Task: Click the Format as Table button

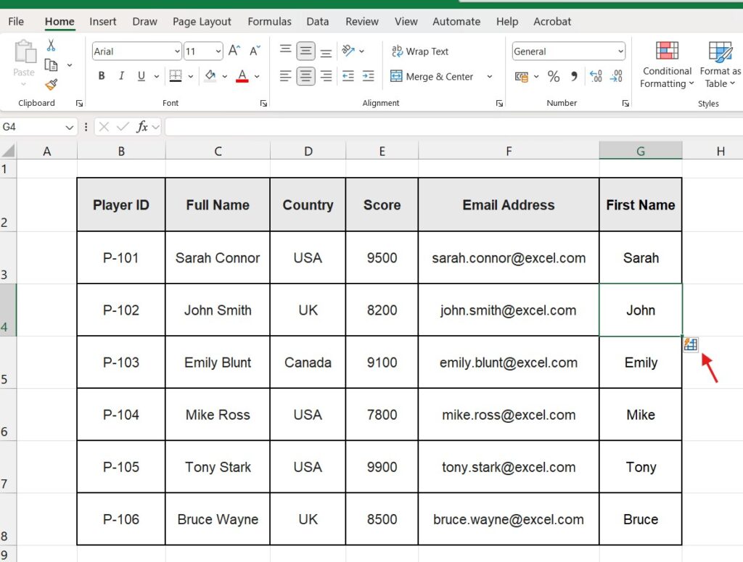Action: tap(720, 65)
